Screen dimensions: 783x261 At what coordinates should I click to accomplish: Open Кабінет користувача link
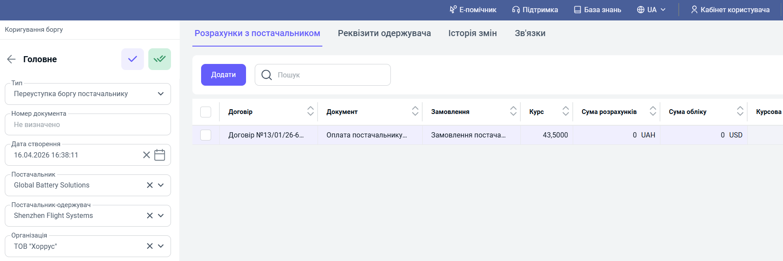pyautogui.click(x=730, y=10)
